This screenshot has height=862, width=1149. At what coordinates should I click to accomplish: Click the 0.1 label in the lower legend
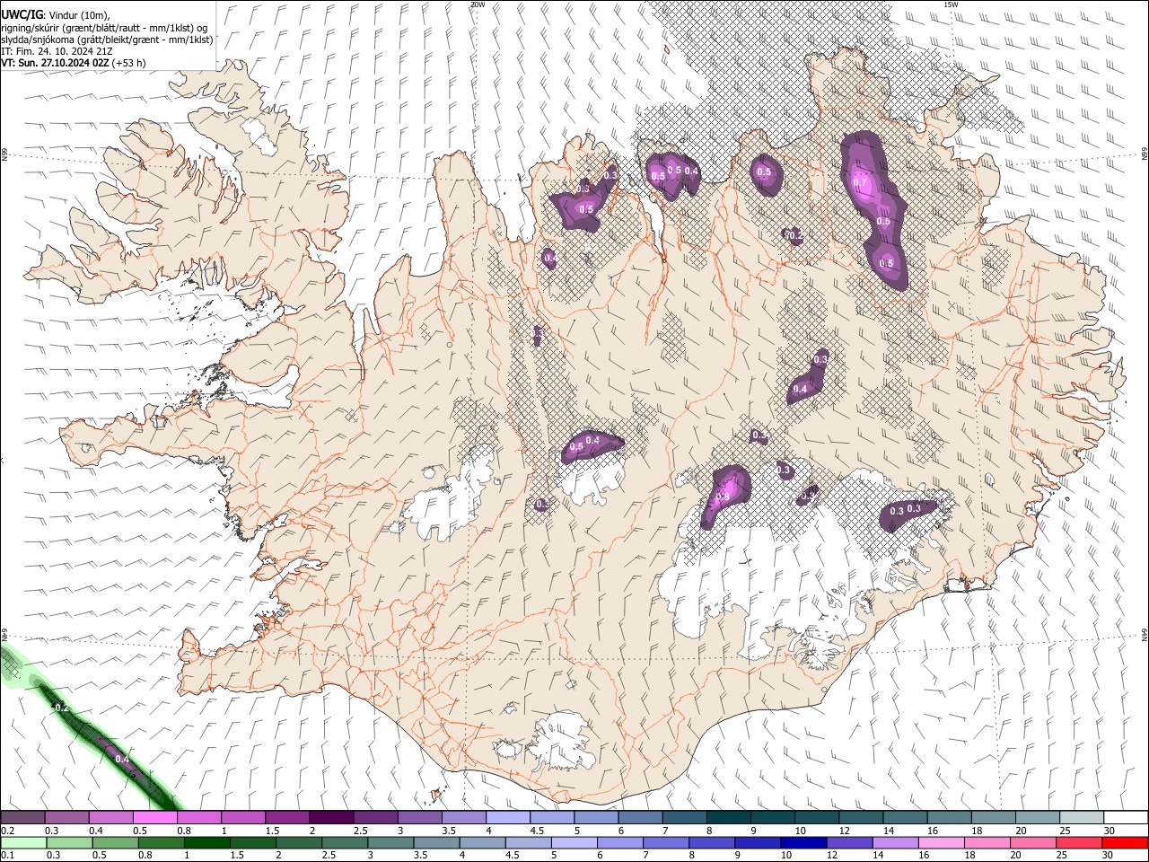[6, 856]
